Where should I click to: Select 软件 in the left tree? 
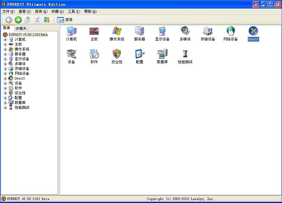tap(18, 88)
